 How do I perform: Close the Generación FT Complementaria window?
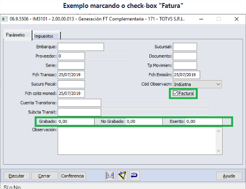pyautogui.click(x=237, y=19)
